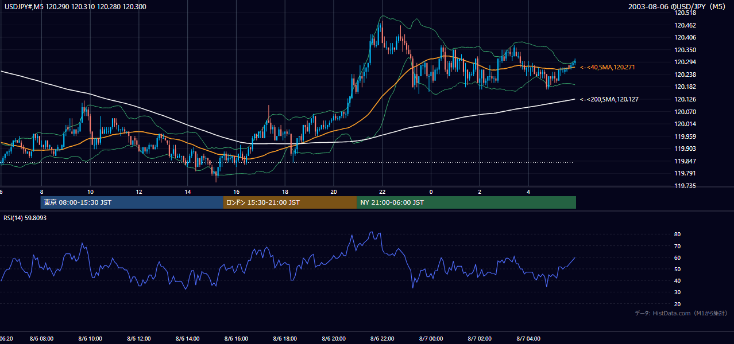Click price axis value 120.014

click(685, 124)
